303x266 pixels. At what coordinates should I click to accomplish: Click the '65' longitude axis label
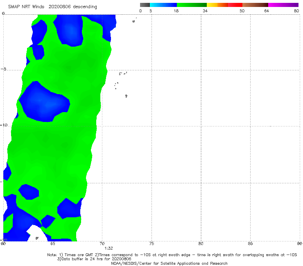pyautogui.click(x=52, y=243)
